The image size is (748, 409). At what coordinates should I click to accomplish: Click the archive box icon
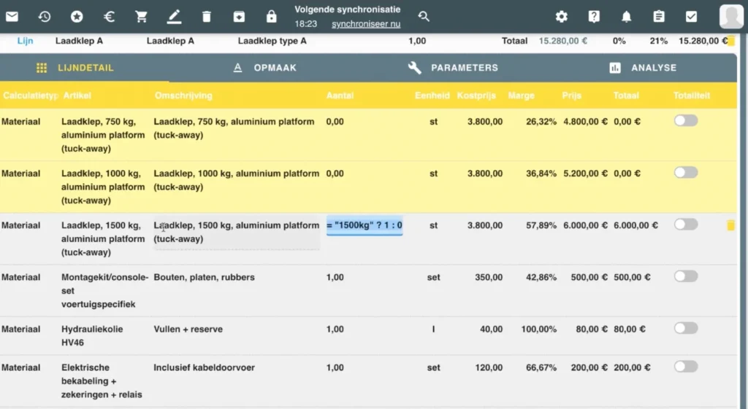coord(239,17)
